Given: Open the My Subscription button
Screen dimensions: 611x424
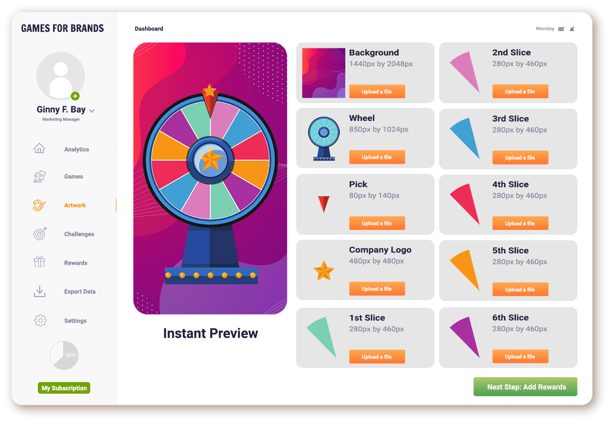Looking at the screenshot, I should tap(64, 388).
